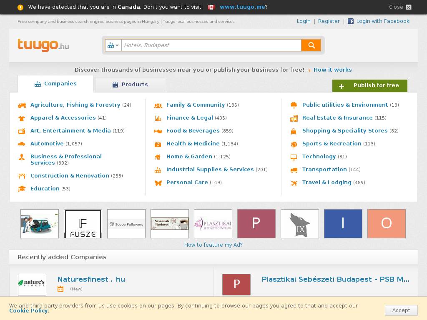
Task: Click the Login link
Action: coord(304,21)
